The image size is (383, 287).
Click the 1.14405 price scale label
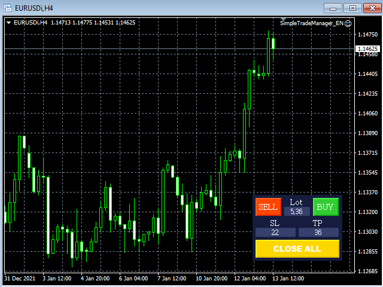coord(367,74)
